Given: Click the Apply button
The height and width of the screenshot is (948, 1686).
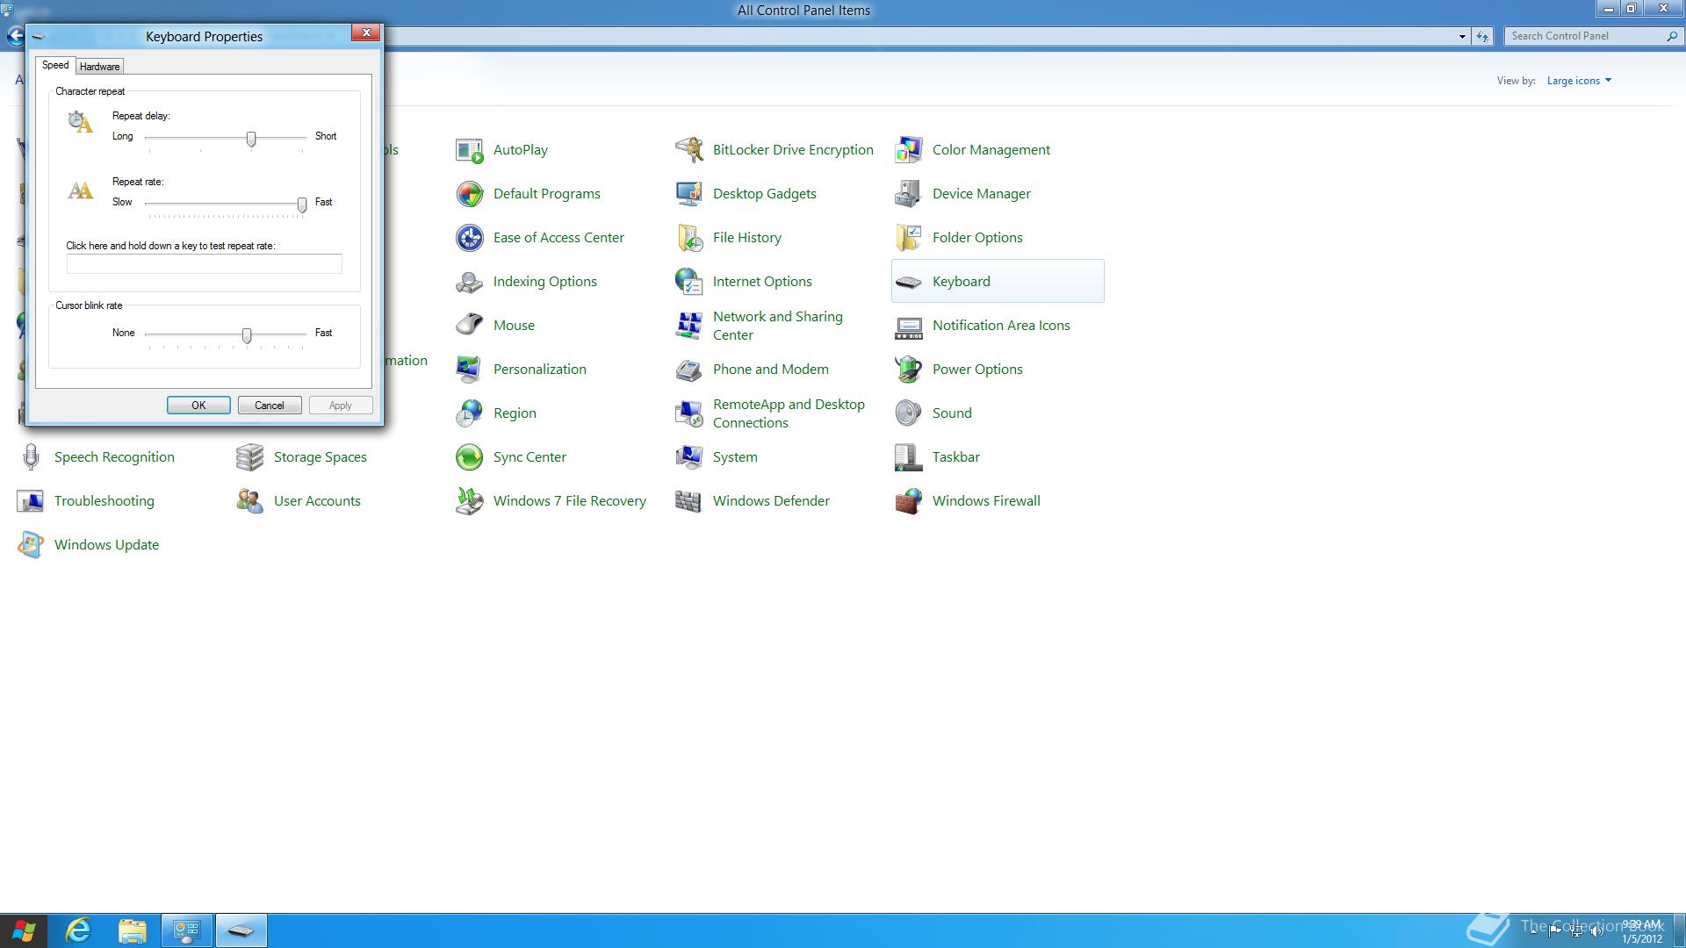Looking at the screenshot, I should point(341,406).
